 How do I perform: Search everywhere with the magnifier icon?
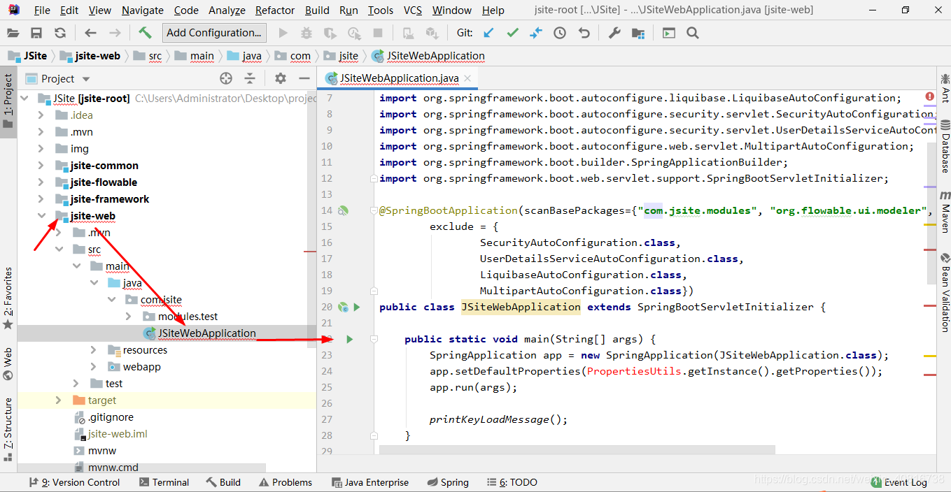pos(693,33)
